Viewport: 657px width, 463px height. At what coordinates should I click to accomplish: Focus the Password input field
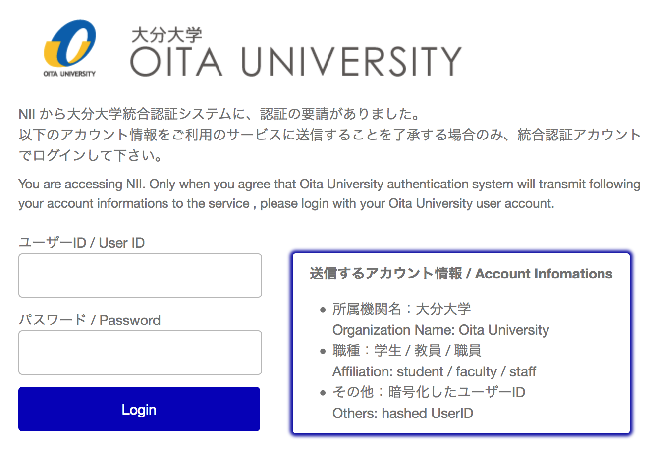coord(140,353)
